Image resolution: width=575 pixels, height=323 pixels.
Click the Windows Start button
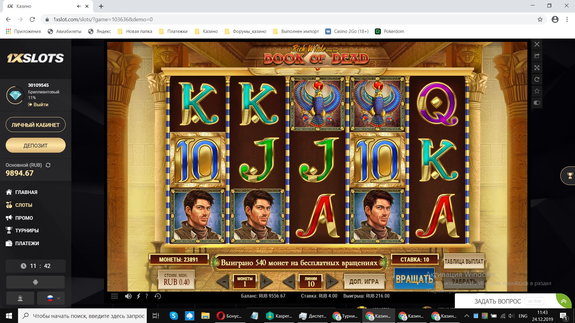click(9, 316)
